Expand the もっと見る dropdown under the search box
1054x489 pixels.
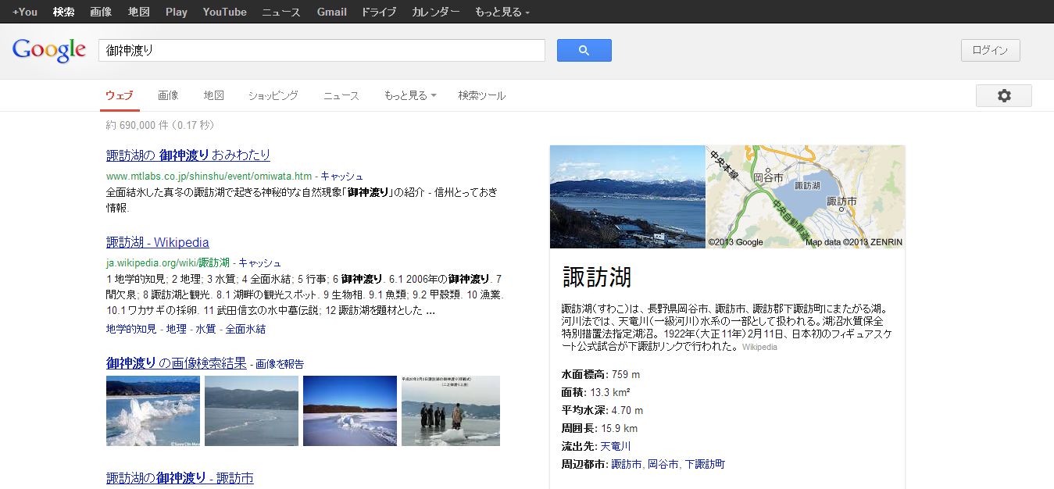pyautogui.click(x=409, y=95)
